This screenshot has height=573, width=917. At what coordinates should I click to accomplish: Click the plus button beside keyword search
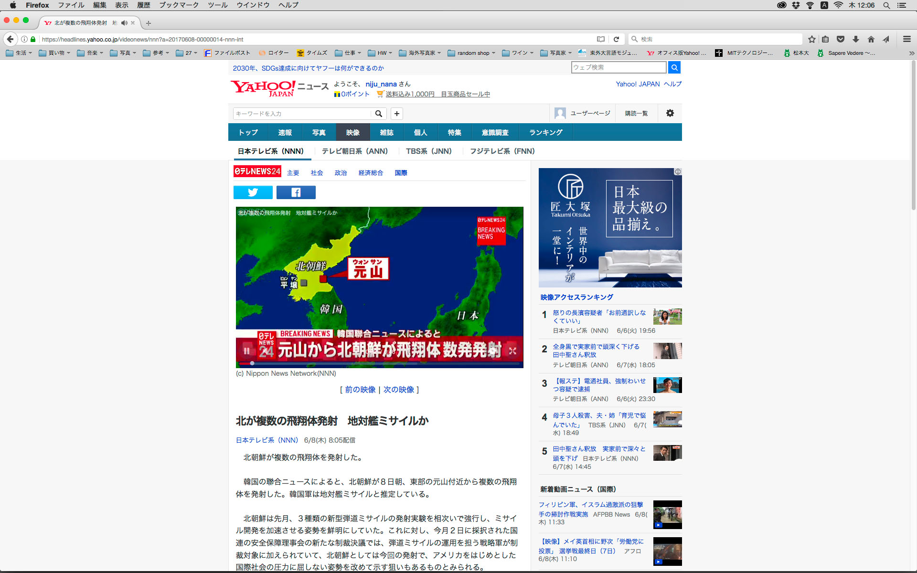396,114
